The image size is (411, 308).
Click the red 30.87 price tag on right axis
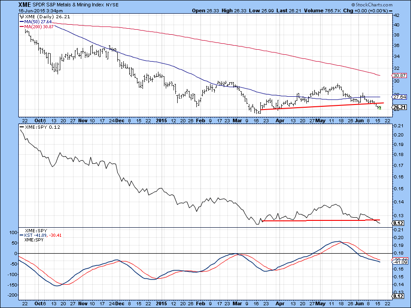400,75
